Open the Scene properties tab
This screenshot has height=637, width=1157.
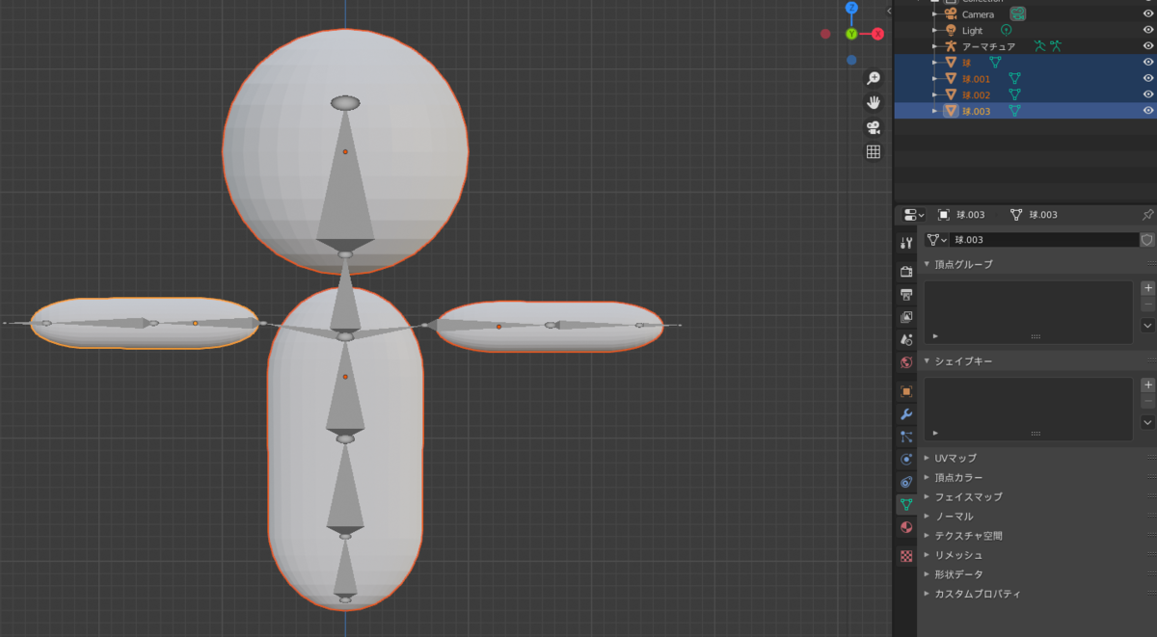coord(905,339)
